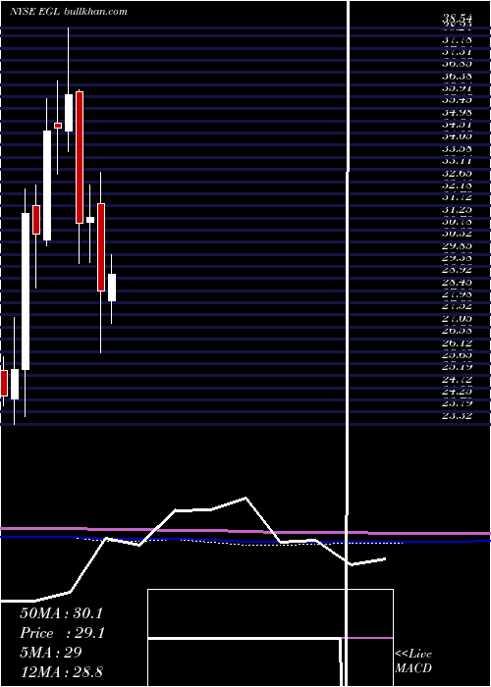Click the 50MA : 30.1 readout
Viewport: 491px width, 687px height.
pyautogui.click(x=61, y=613)
